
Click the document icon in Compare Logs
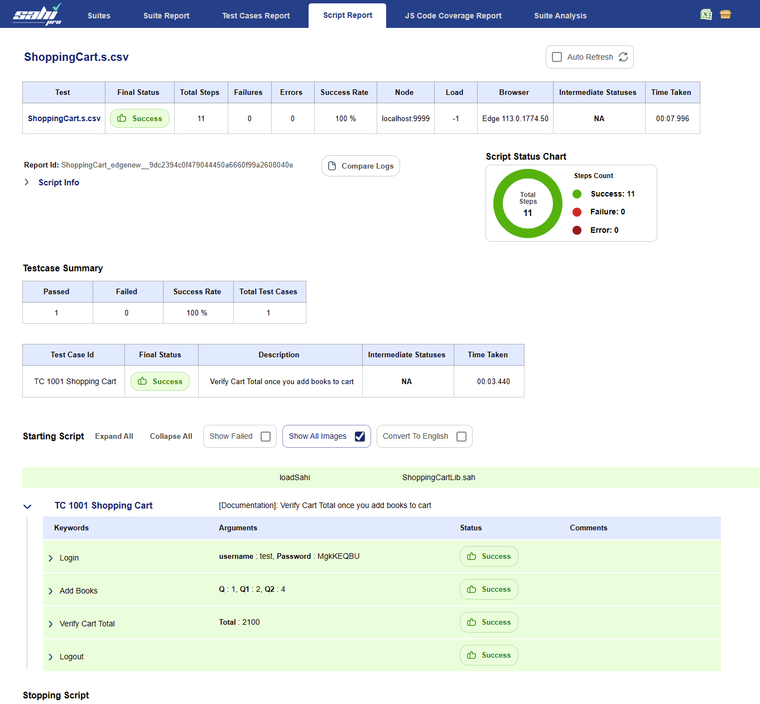(x=332, y=166)
